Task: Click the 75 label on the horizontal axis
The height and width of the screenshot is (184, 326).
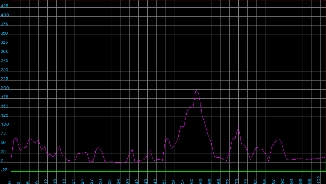Action: [x=237, y=181]
